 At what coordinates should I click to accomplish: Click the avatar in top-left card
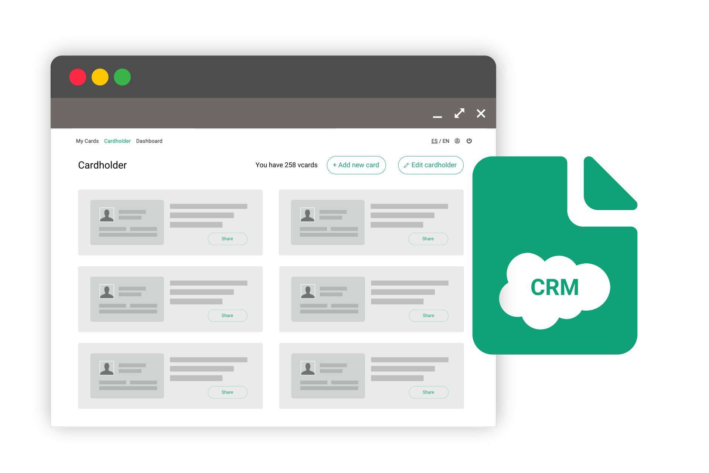tap(107, 214)
